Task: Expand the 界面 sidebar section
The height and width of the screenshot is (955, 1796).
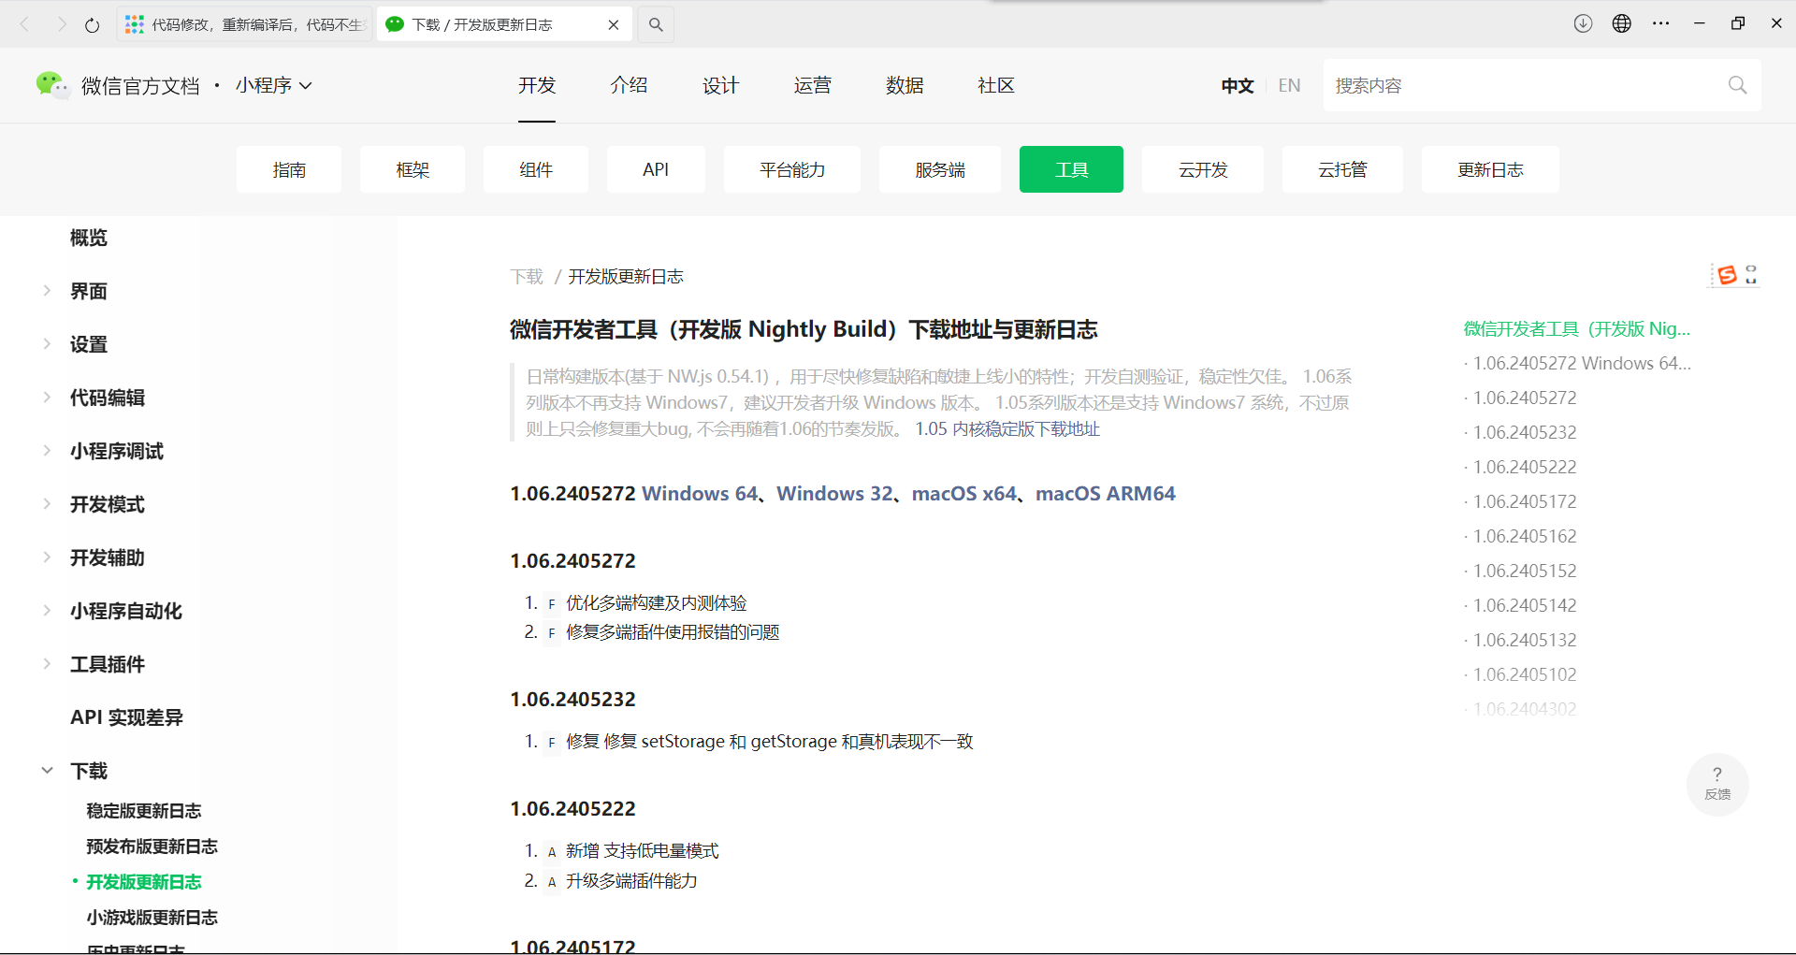Action: (47, 291)
